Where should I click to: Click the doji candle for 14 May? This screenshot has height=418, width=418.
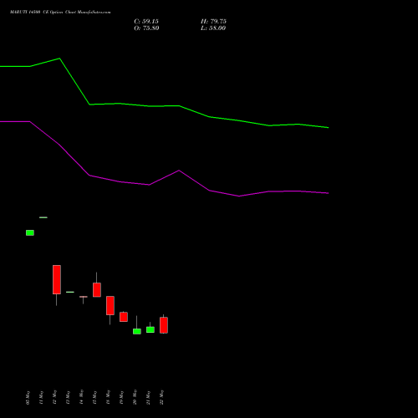coord(84,297)
